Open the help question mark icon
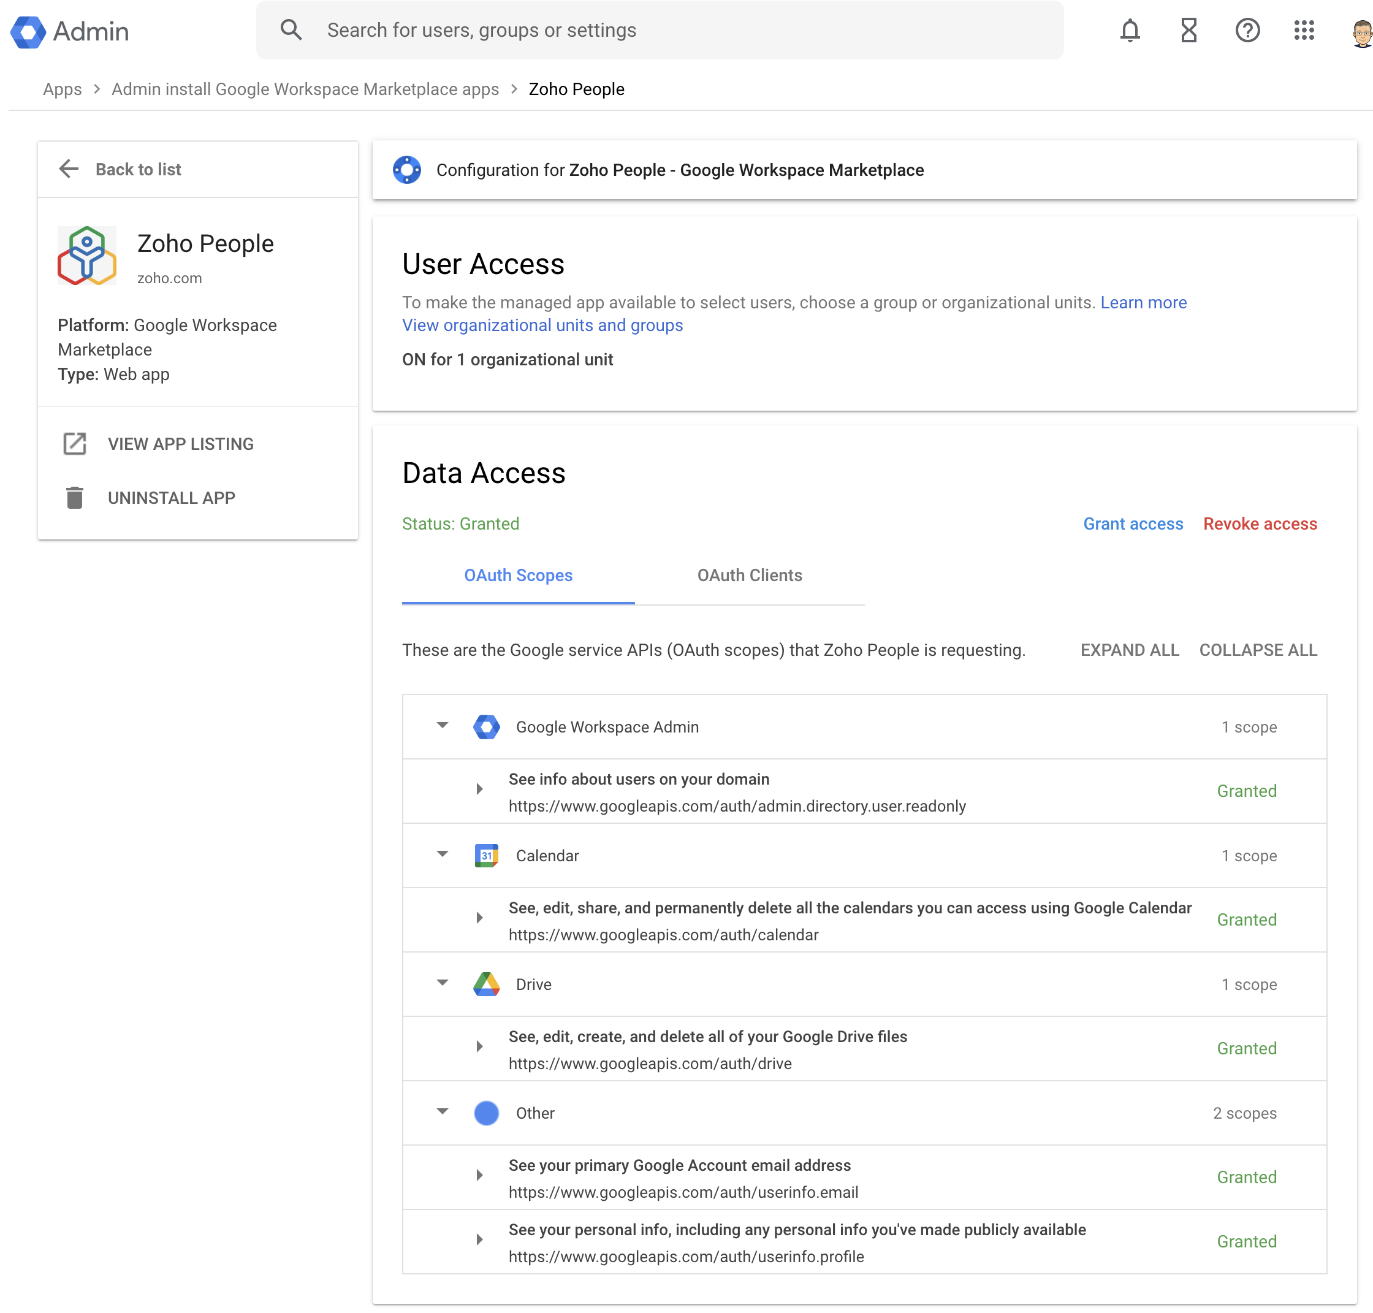 (1246, 30)
